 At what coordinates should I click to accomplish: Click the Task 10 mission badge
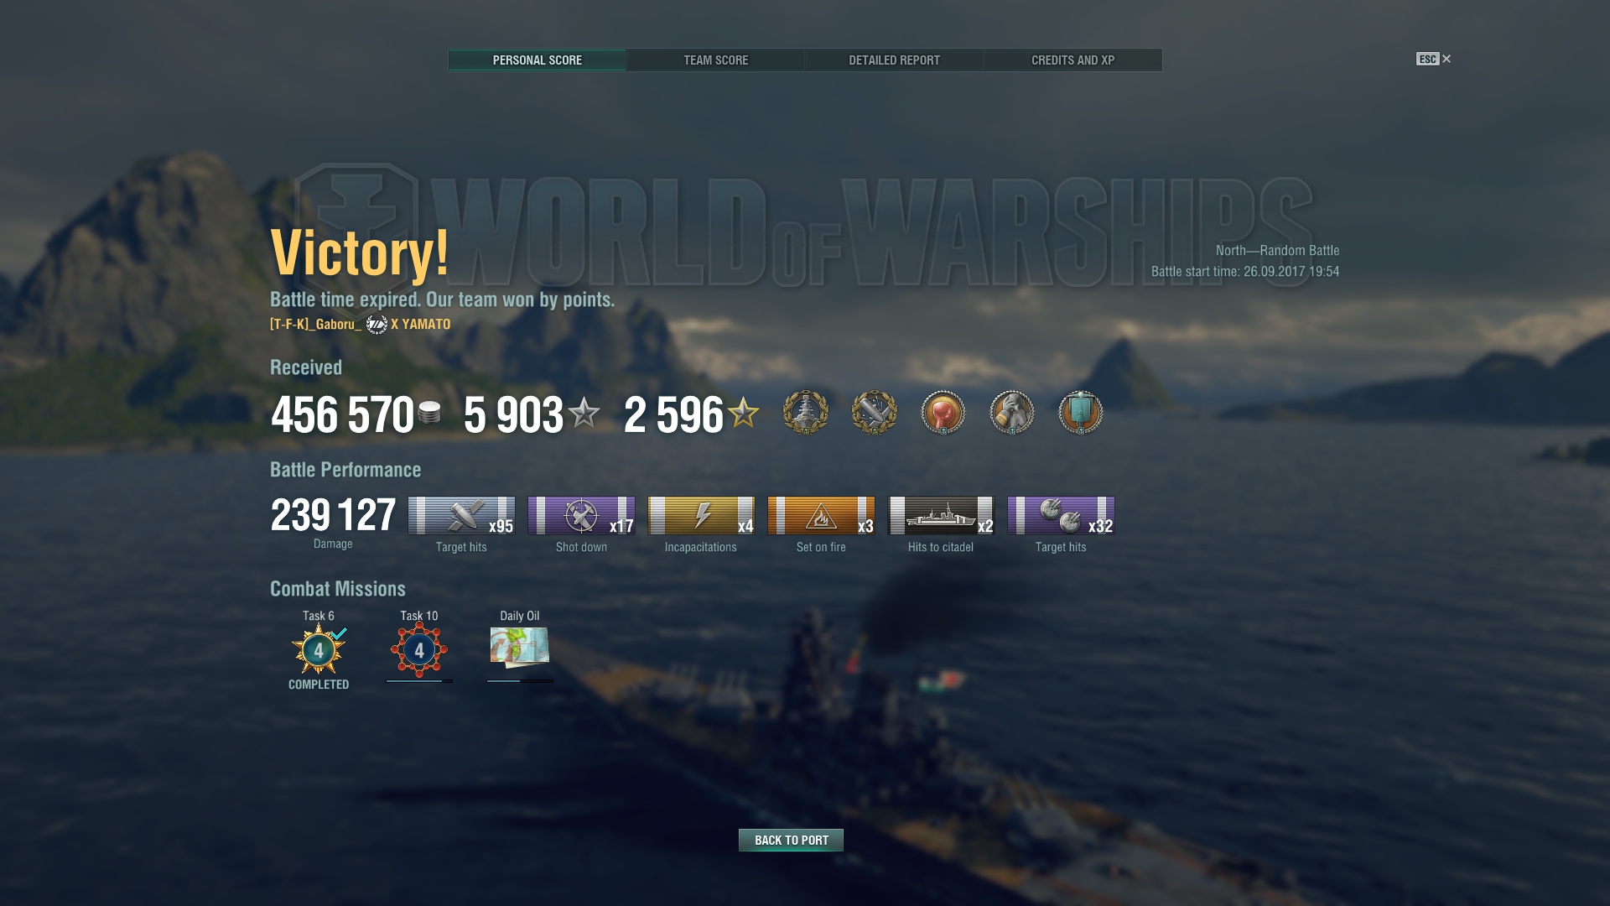click(x=419, y=649)
